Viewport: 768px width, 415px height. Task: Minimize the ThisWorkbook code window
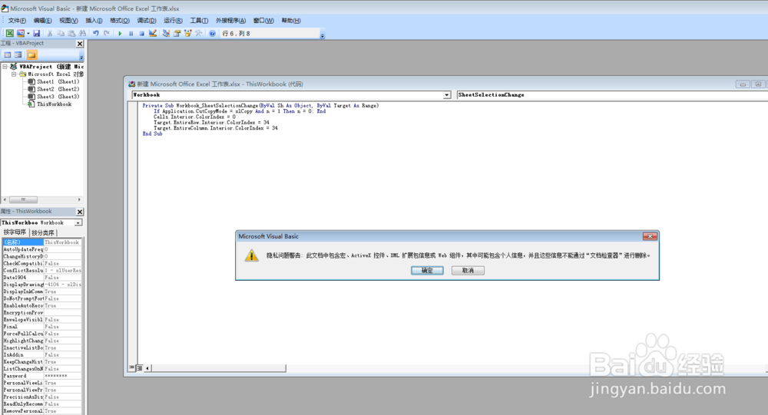coord(743,84)
